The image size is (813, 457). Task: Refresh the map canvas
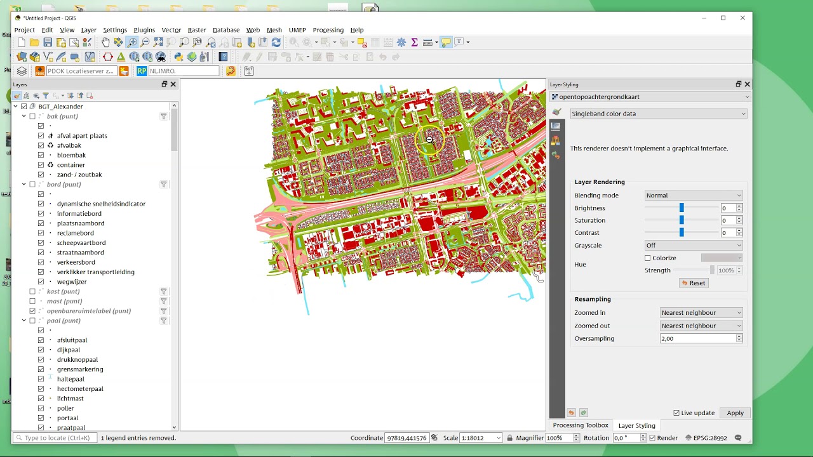click(x=276, y=43)
